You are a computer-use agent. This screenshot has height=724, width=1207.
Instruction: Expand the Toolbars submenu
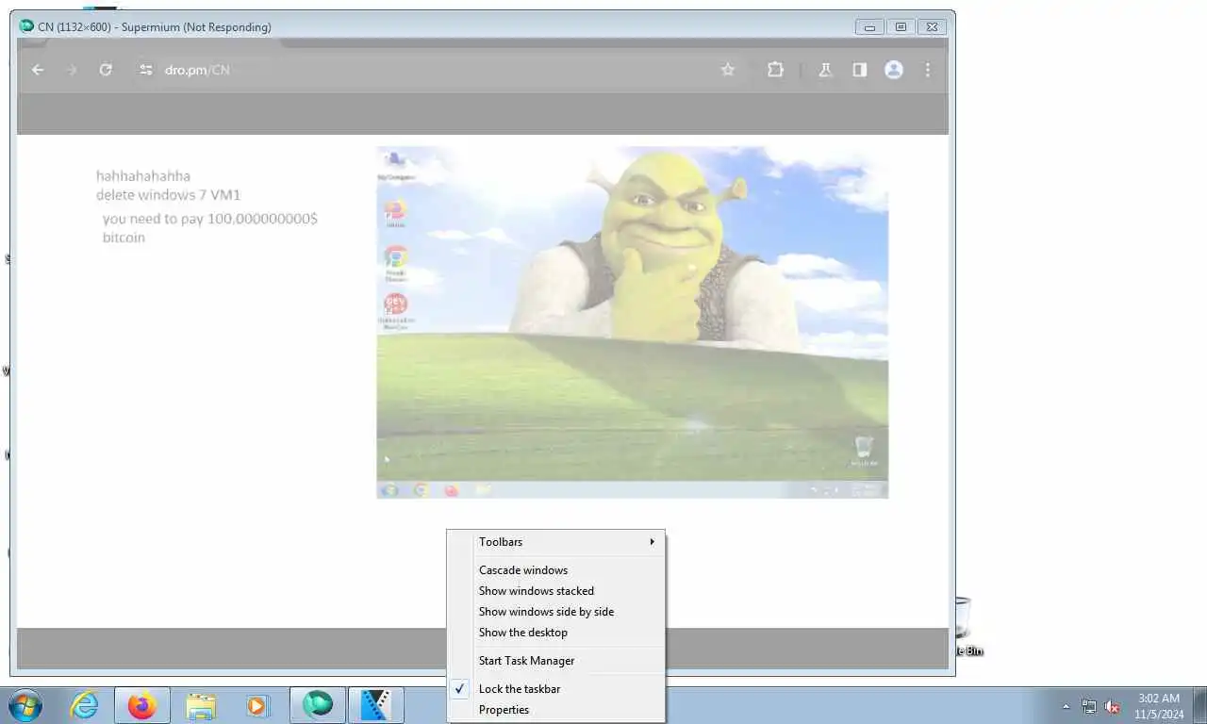[x=556, y=542]
